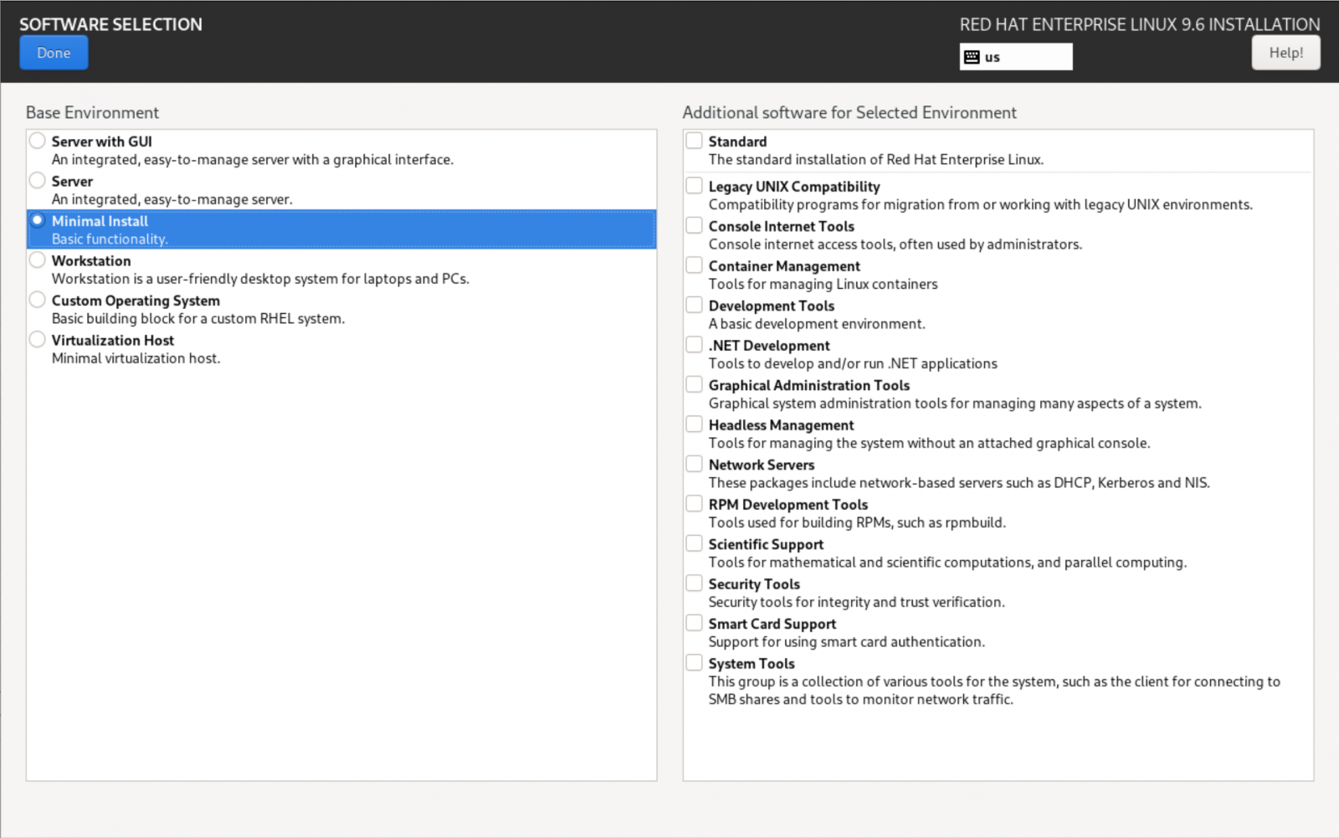The image size is (1339, 838).
Task: Enable the Standard add-on checkbox
Action: point(694,141)
